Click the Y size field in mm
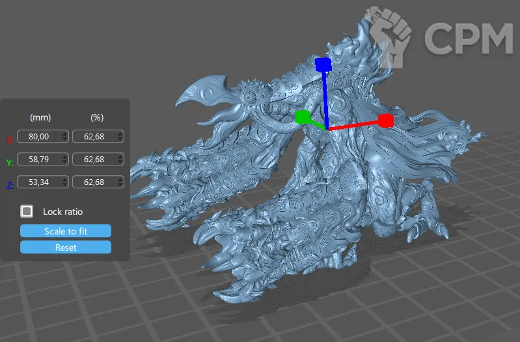The width and height of the screenshot is (520, 342). [x=38, y=159]
